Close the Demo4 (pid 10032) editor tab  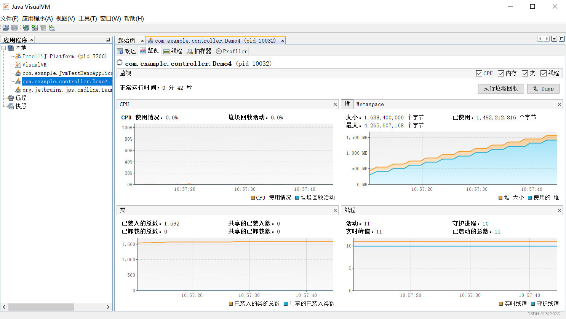[283, 41]
